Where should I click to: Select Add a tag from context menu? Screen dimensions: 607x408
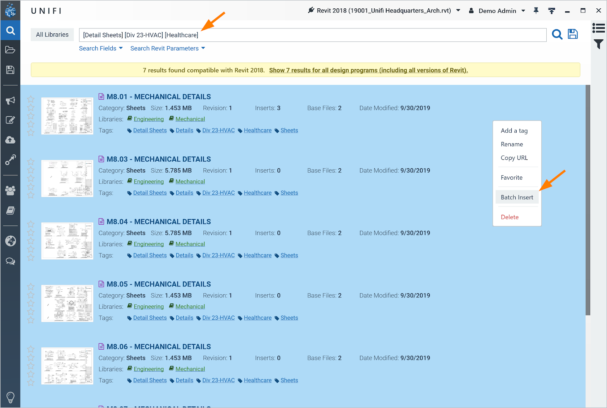pyautogui.click(x=514, y=131)
